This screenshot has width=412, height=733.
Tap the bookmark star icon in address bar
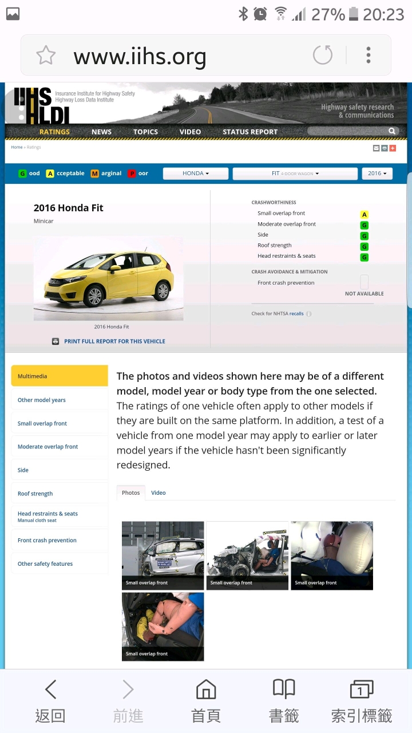tap(46, 56)
